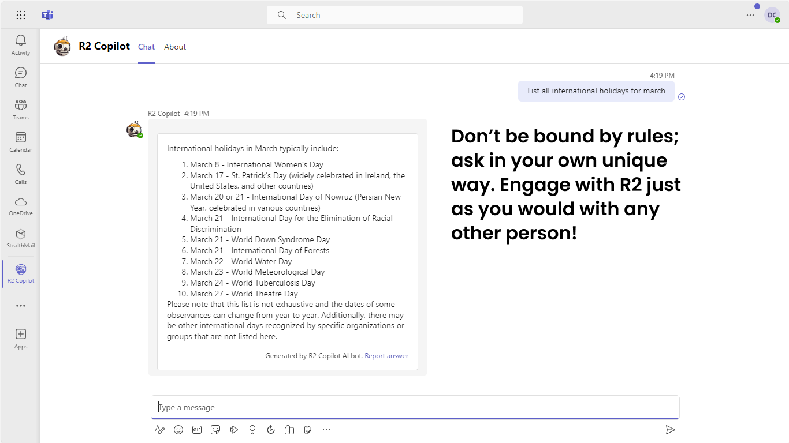Click 'March 21 - World Down Syndrome Day'
This screenshot has height=443, width=789.
tap(260, 240)
